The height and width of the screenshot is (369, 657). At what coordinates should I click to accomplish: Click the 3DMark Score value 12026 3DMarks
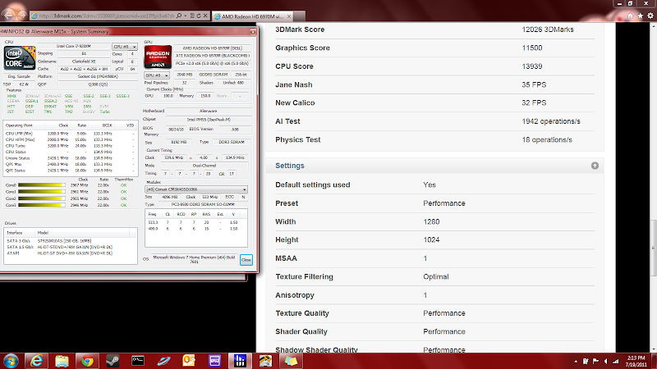pos(548,30)
